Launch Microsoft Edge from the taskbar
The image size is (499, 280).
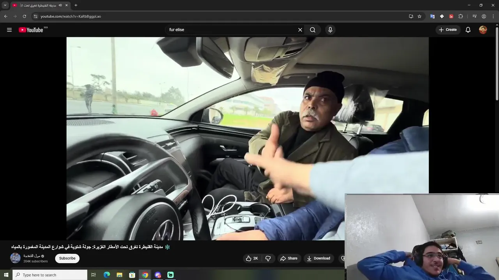point(106,275)
